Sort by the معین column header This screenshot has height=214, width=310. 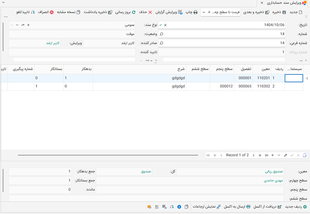262,69
